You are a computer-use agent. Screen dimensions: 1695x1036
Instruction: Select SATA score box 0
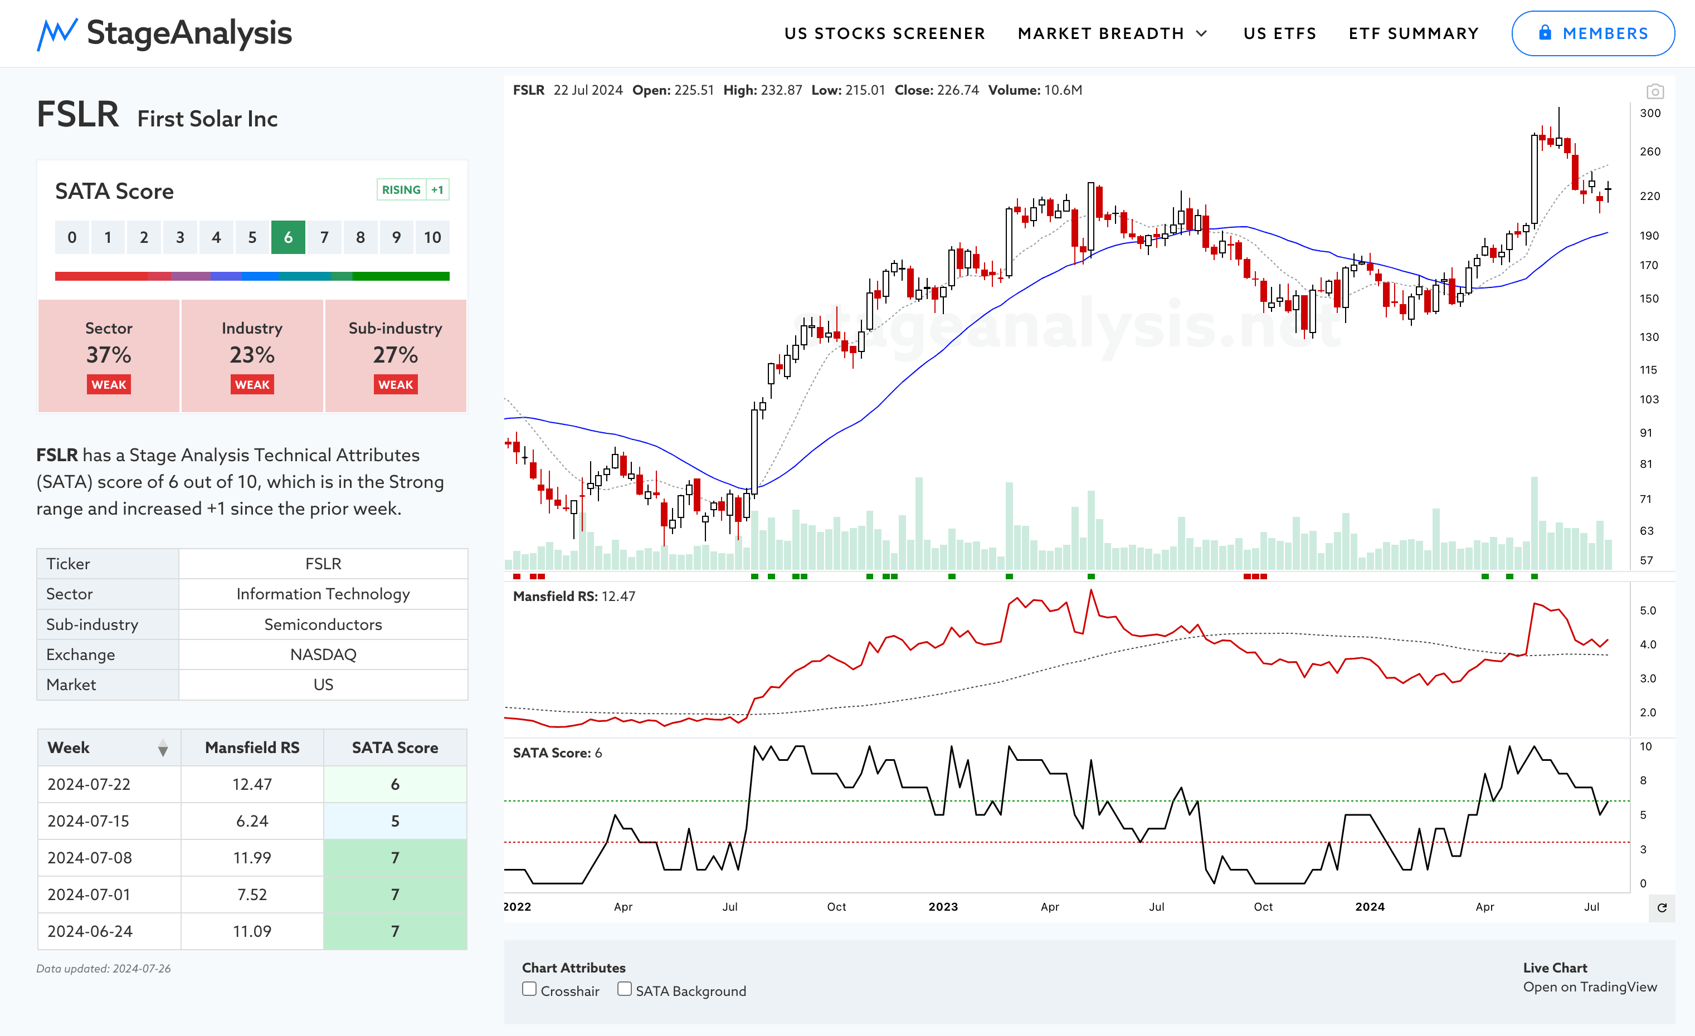coord(72,237)
